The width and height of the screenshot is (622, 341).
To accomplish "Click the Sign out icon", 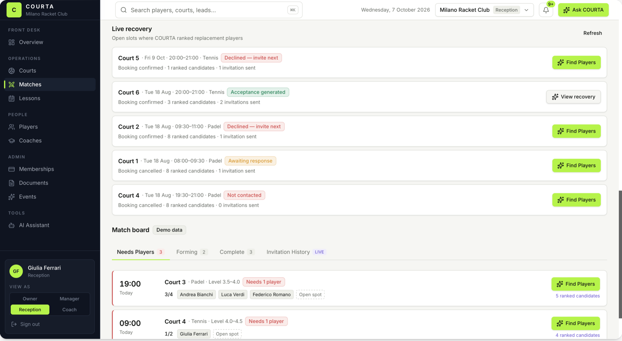I will [14, 324].
